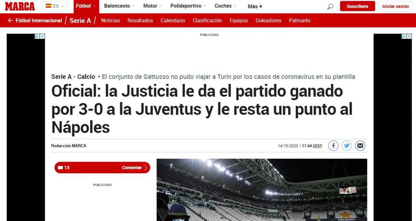This screenshot has height=221, width=416.
Task: Open the search magnifier icon
Action: pyautogui.click(x=330, y=6)
